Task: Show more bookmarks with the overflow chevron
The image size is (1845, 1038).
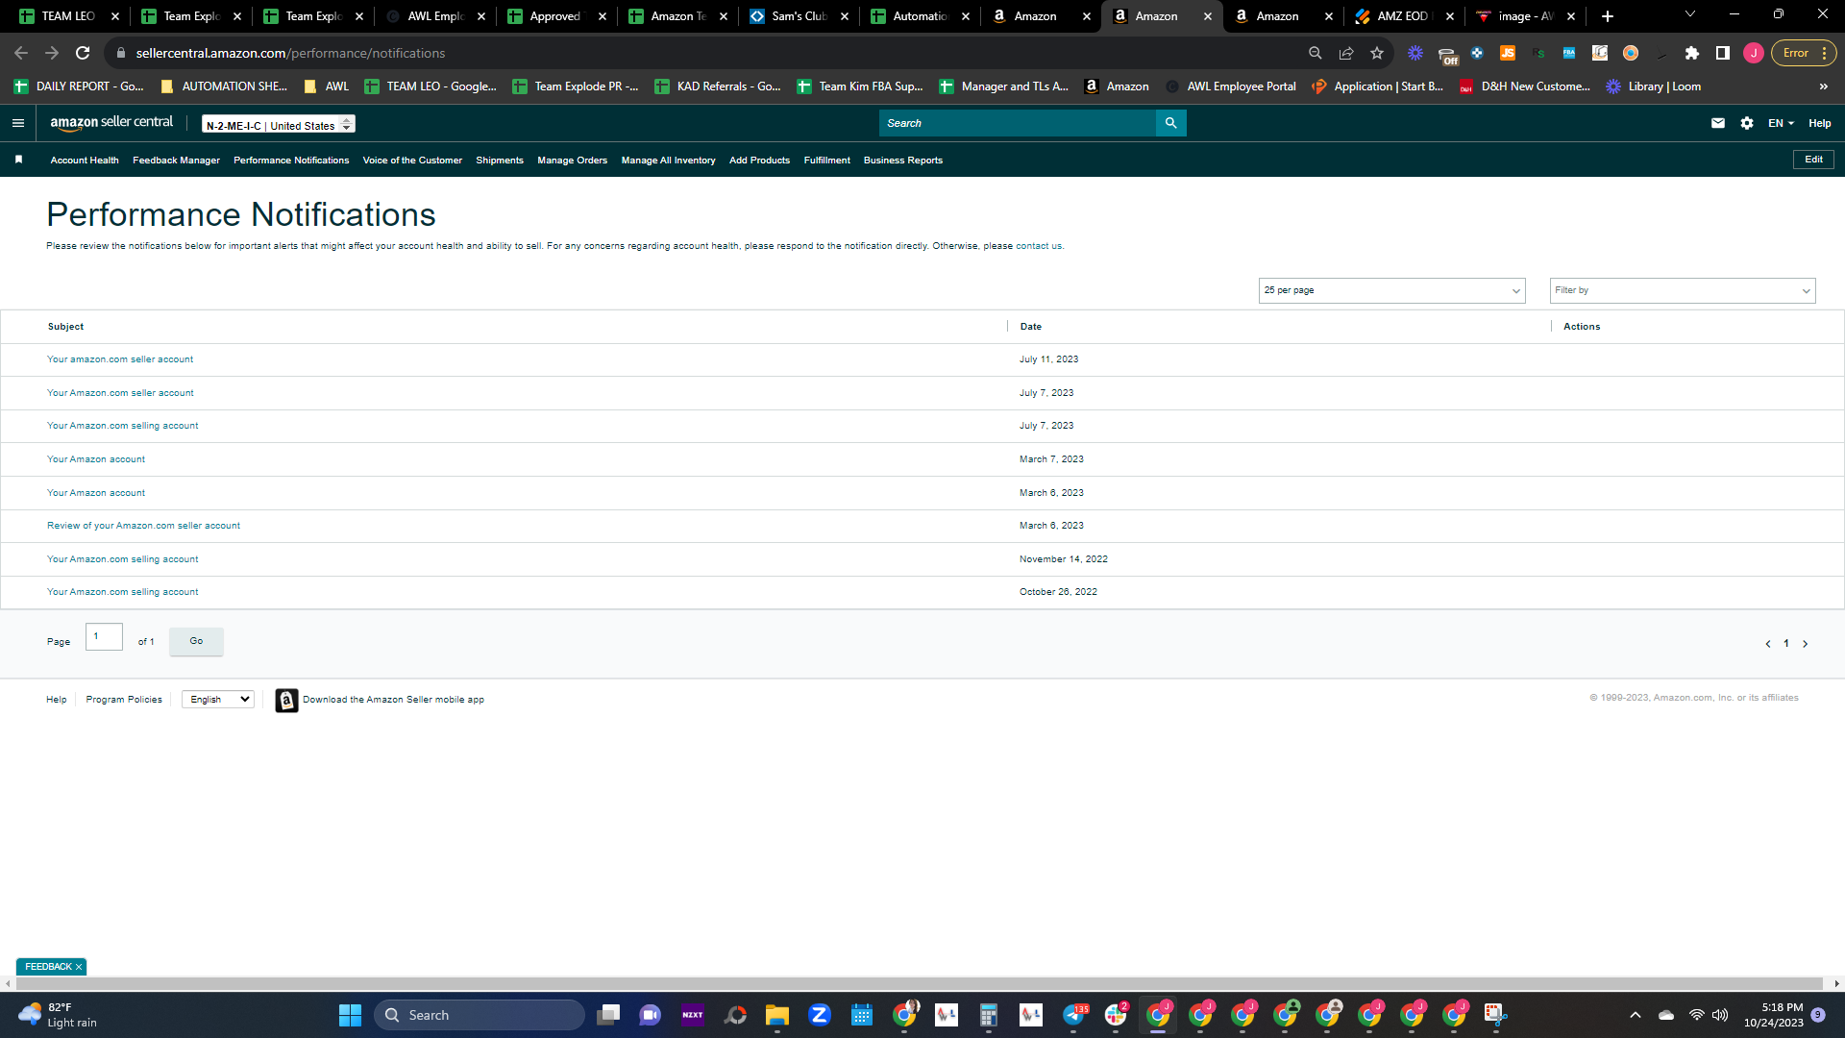Action: tap(1824, 86)
